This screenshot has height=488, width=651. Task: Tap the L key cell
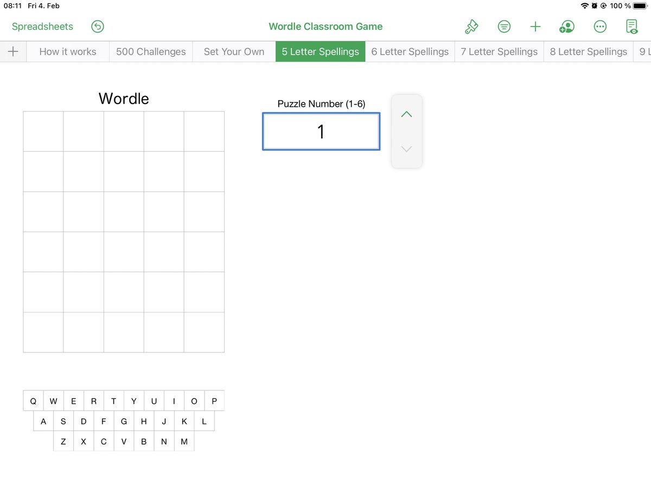pyautogui.click(x=204, y=421)
